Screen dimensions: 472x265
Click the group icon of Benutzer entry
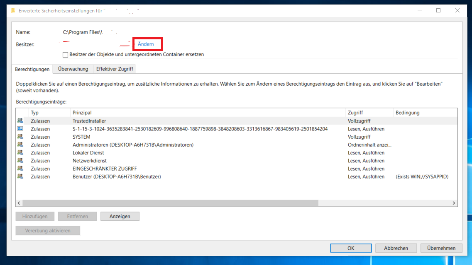tap(20, 176)
